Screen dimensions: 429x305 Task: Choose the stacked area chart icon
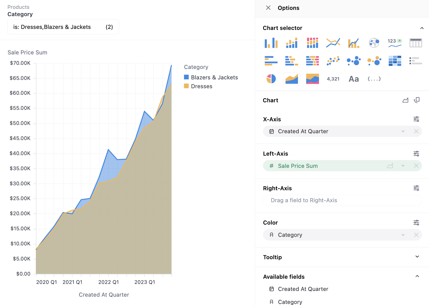pyautogui.click(x=312, y=79)
